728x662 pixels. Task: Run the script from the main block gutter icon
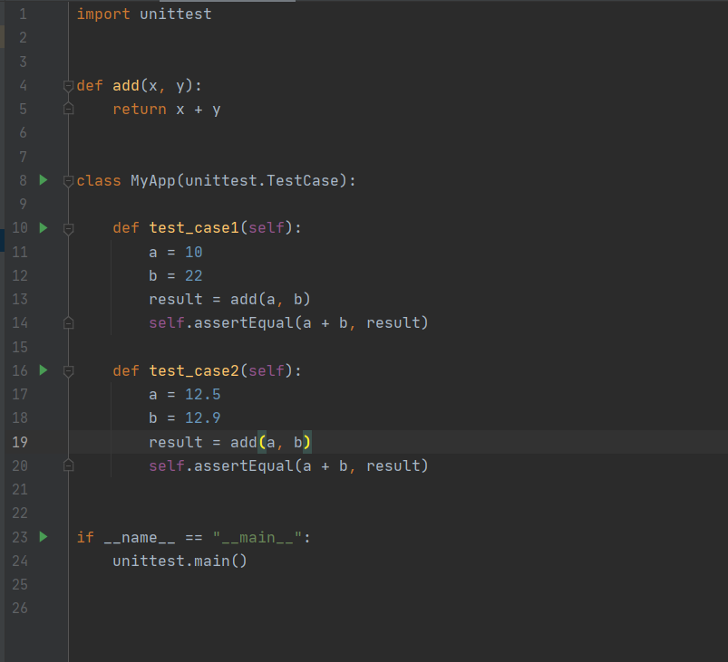coord(43,536)
